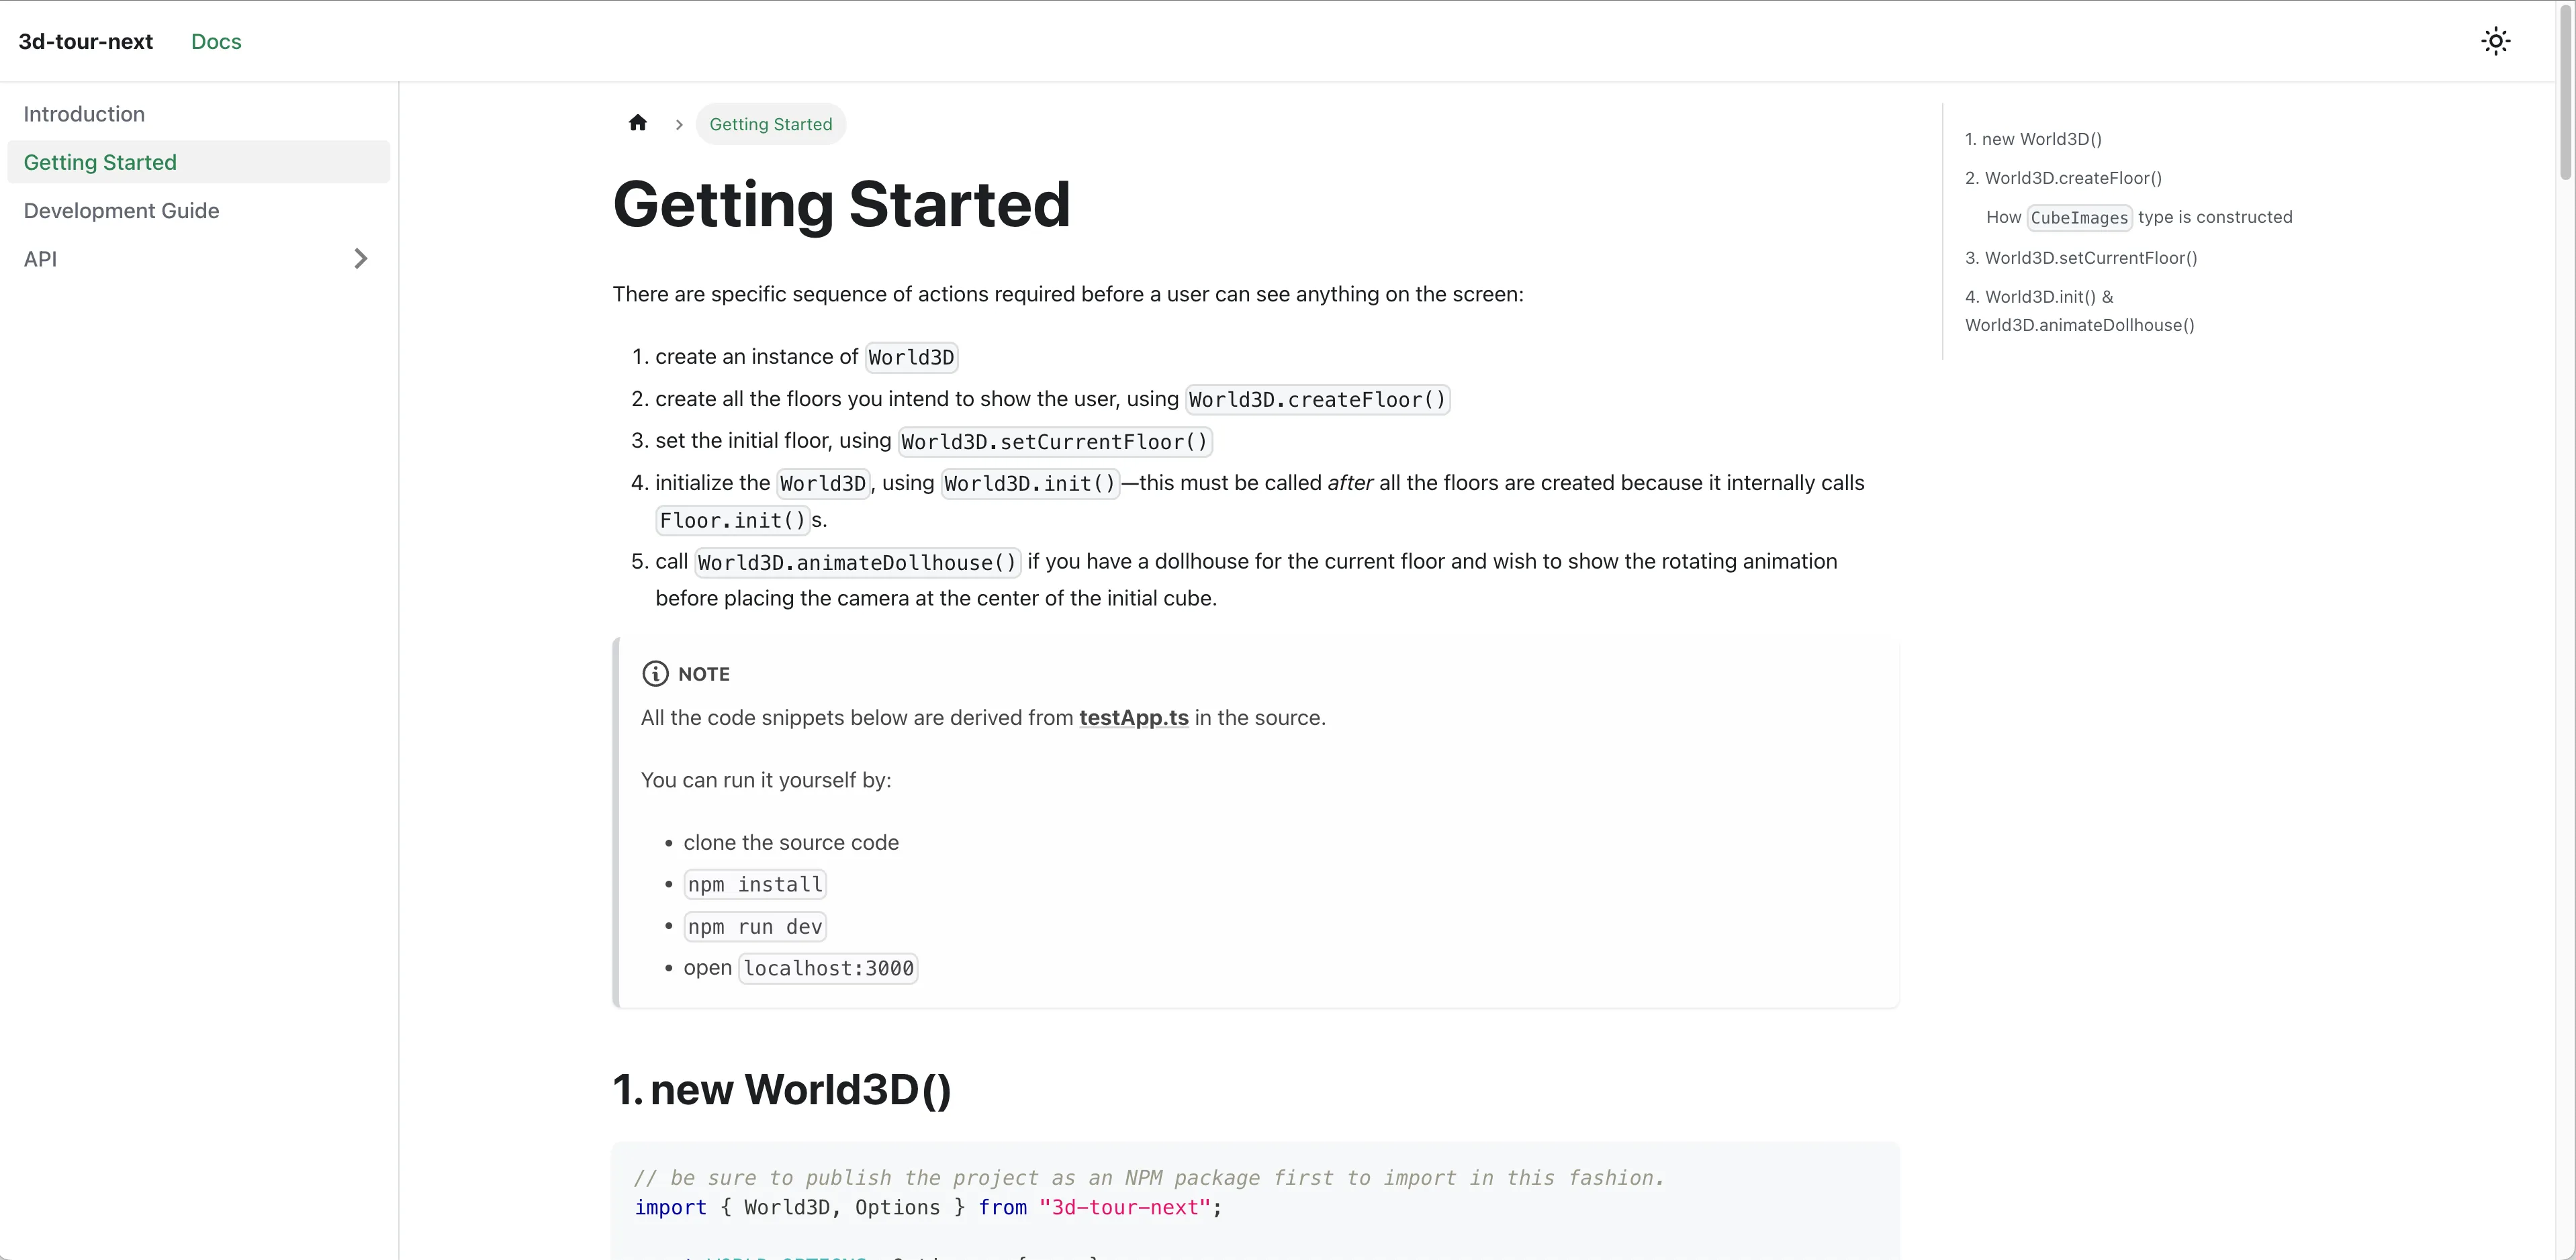The image size is (2576, 1260).
Task: Click the NOTE info circle icon
Action: click(655, 674)
